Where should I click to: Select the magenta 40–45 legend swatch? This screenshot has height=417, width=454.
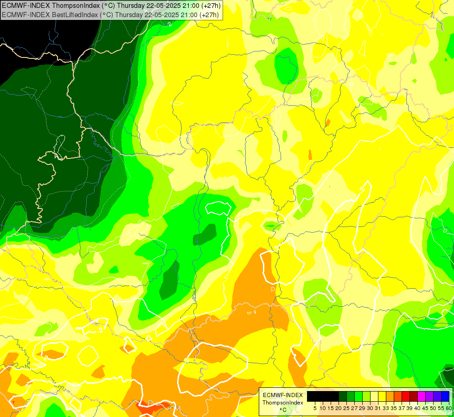(422, 397)
